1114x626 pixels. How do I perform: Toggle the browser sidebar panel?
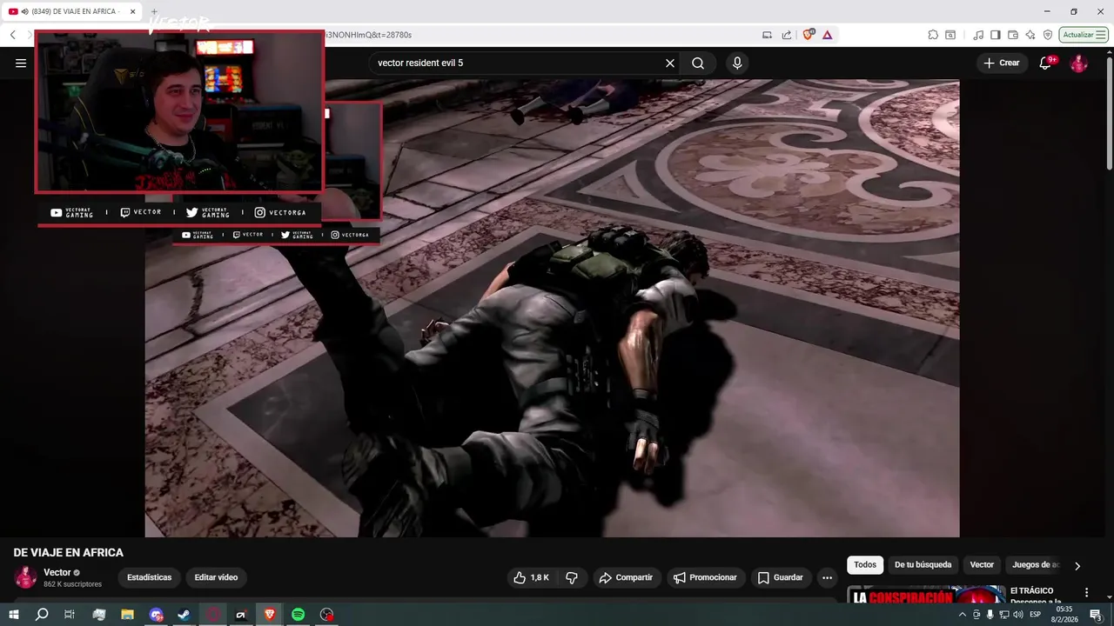point(996,35)
